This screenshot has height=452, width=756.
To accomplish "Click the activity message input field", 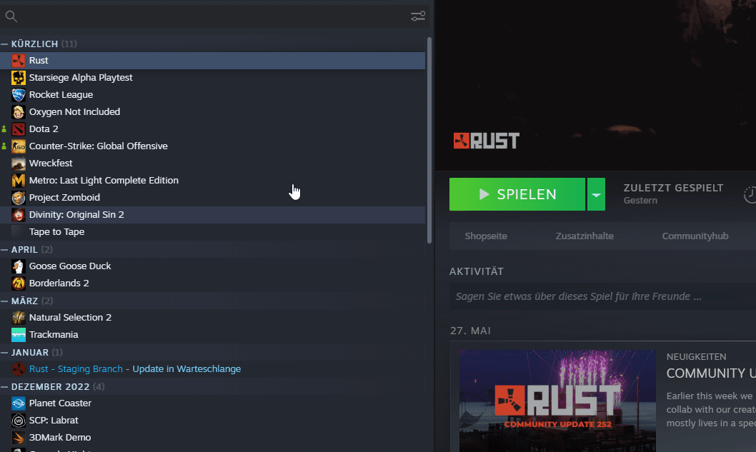I will 602,296.
